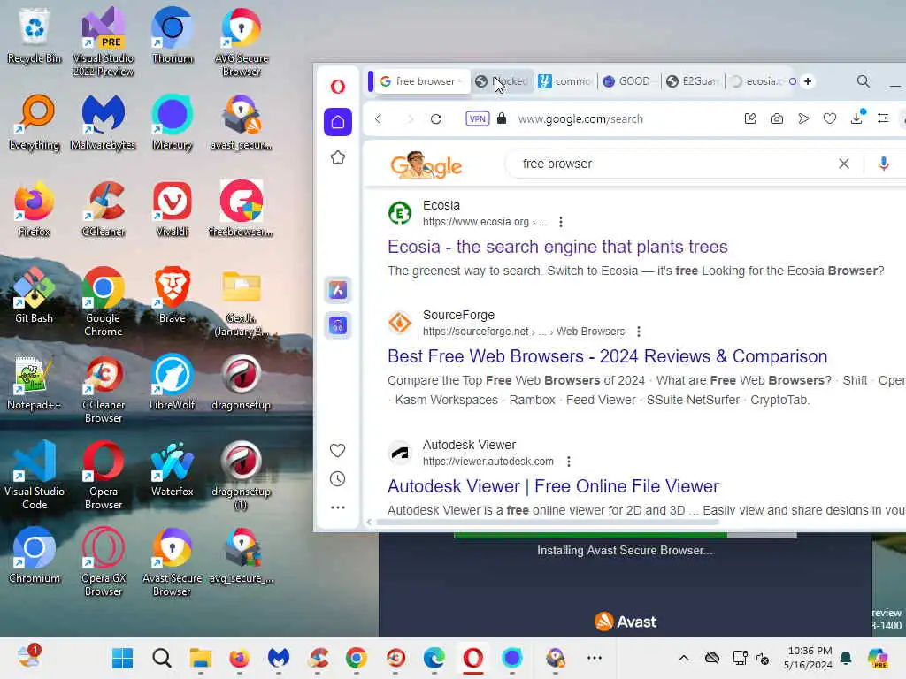Click the edit page icon in address bar
Viewport: 906px width, 679px height.
[750, 119]
